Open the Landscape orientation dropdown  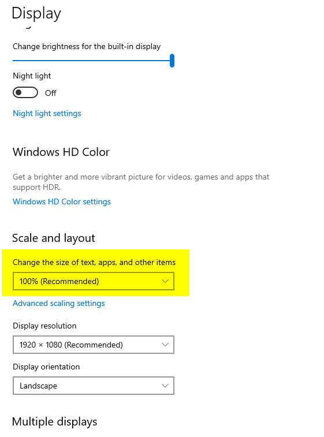click(x=94, y=386)
